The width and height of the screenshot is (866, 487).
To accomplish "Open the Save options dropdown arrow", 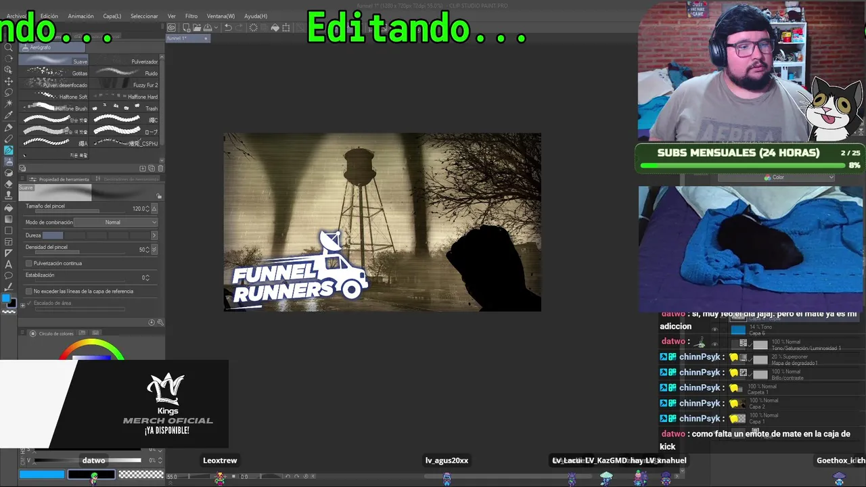I will [215, 28].
